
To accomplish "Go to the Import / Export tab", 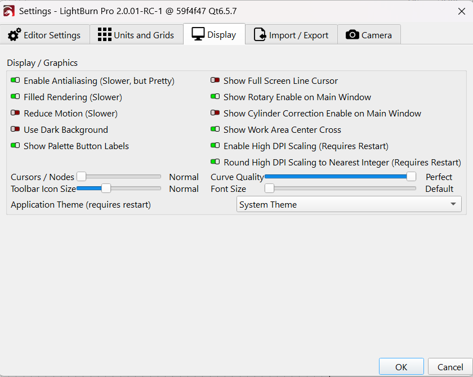I will click(x=292, y=35).
